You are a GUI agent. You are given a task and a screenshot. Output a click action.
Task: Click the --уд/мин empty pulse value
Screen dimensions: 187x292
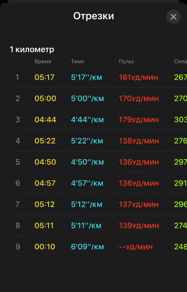pos(136,247)
